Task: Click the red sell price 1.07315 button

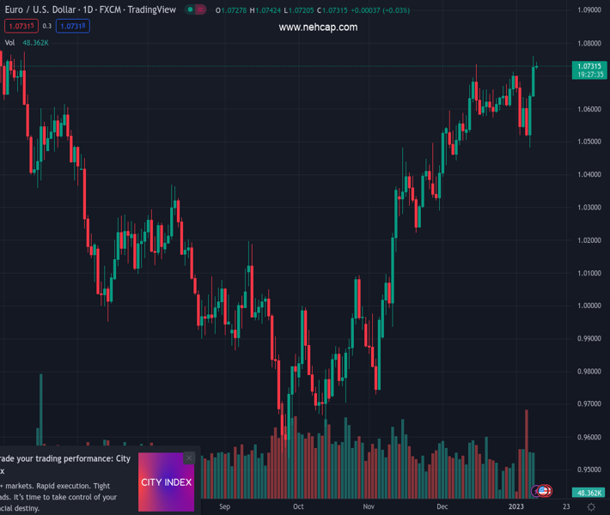Action: [x=22, y=27]
